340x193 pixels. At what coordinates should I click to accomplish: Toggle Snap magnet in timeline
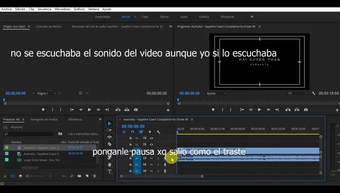(132, 132)
